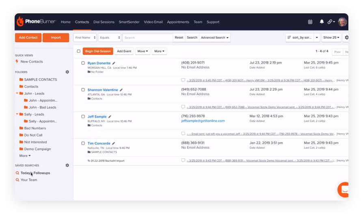This screenshot has height=214, width=363.
Task: Open Dial Sessions menu
Action: [x=104, y=22]
